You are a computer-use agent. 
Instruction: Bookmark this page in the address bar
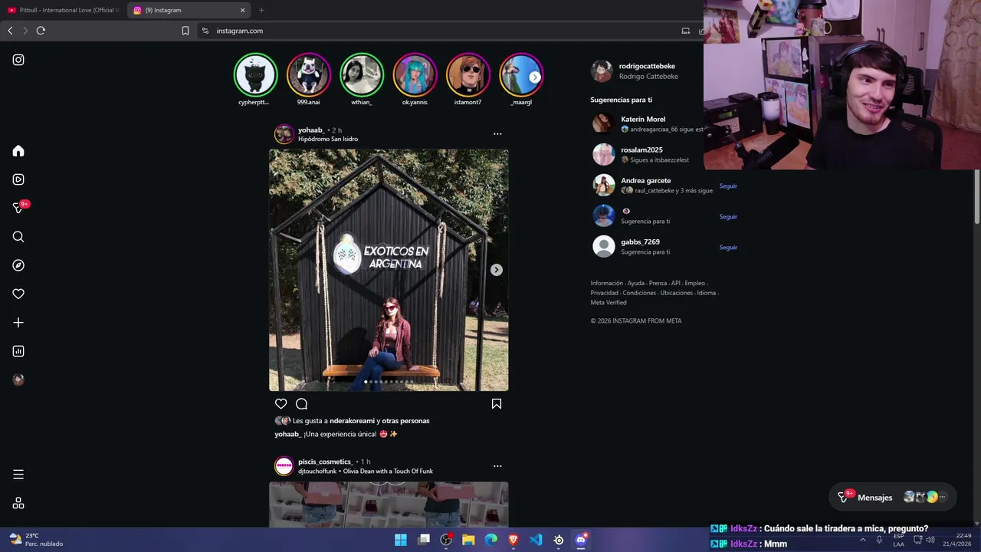point(185,31)
